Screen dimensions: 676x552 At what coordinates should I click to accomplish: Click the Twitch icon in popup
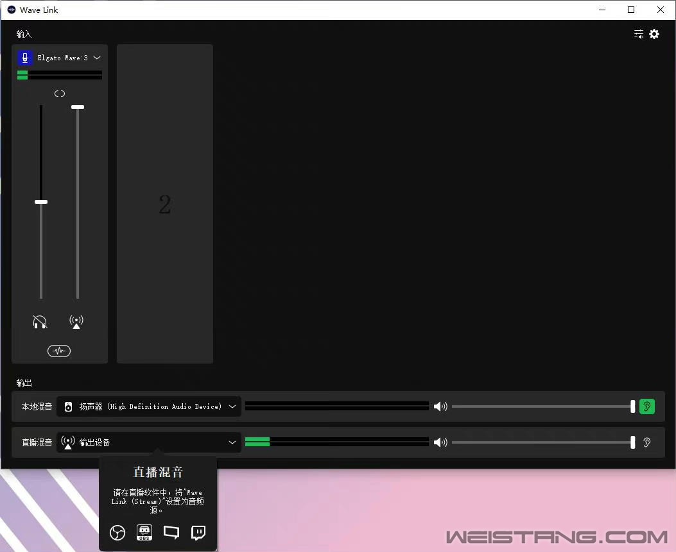point(198,533)
